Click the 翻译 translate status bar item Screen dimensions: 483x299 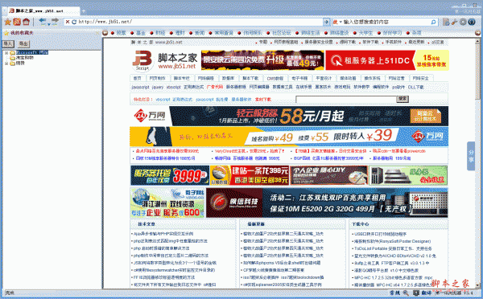tap(427, 293)
